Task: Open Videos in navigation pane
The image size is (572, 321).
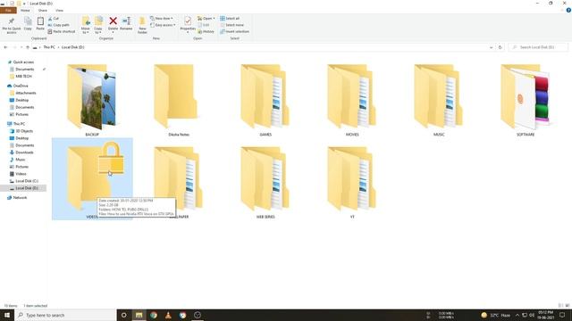Action: pos(21,174)
